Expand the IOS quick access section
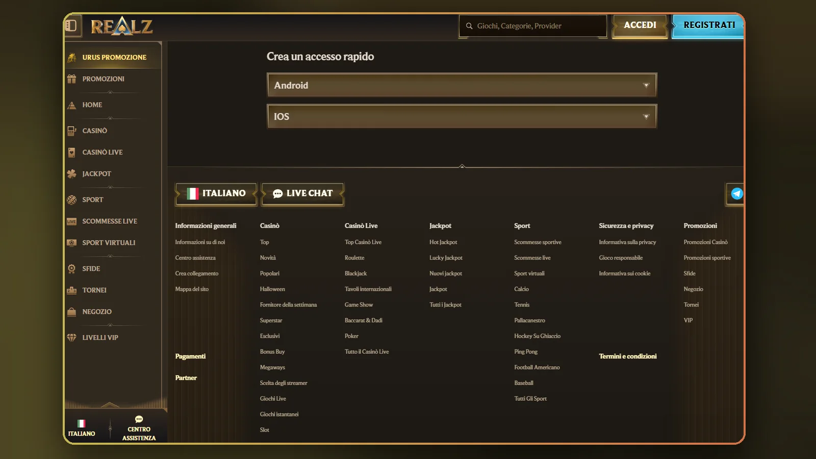The height and width of the screenshot is (459, 816). 462,116
